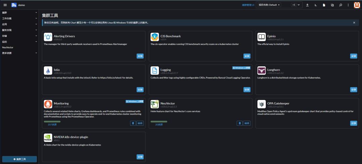Click the 集群工具 button in sidebar footer
362x164 pixels.
tap(19, 159)
